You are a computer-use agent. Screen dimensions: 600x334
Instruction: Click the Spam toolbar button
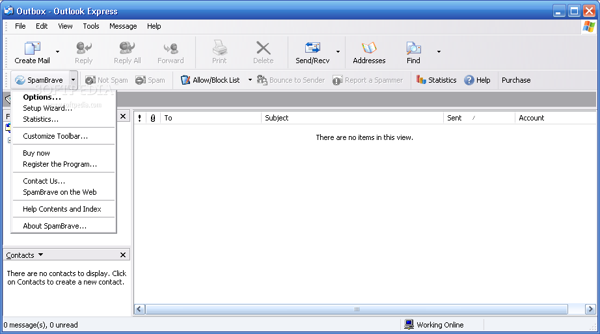pyautogui.click(x=150, y=80)
